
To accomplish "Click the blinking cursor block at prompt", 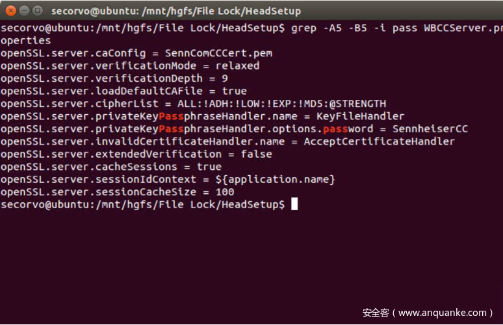I will (294, 204).
